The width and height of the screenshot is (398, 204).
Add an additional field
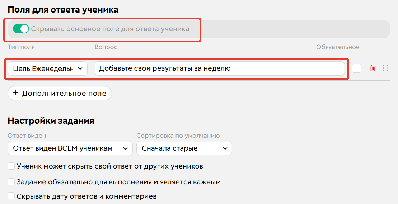click(x=60, y=93)
